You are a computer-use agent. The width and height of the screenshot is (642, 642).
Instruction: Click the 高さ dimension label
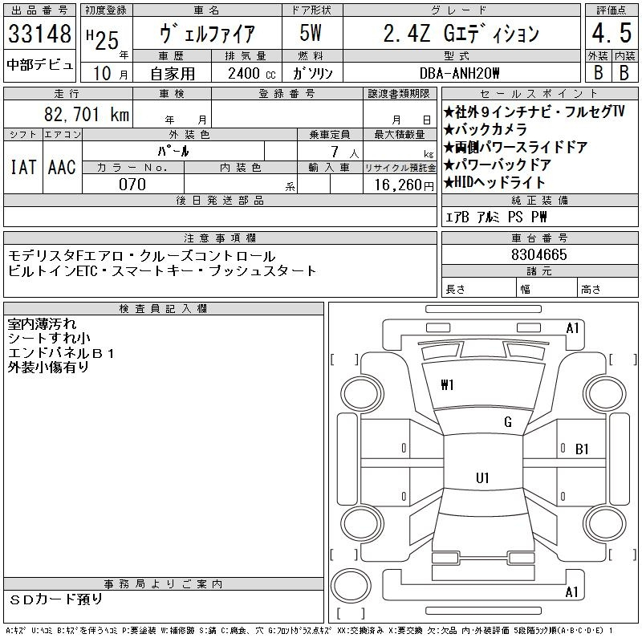tap(591, 290)
